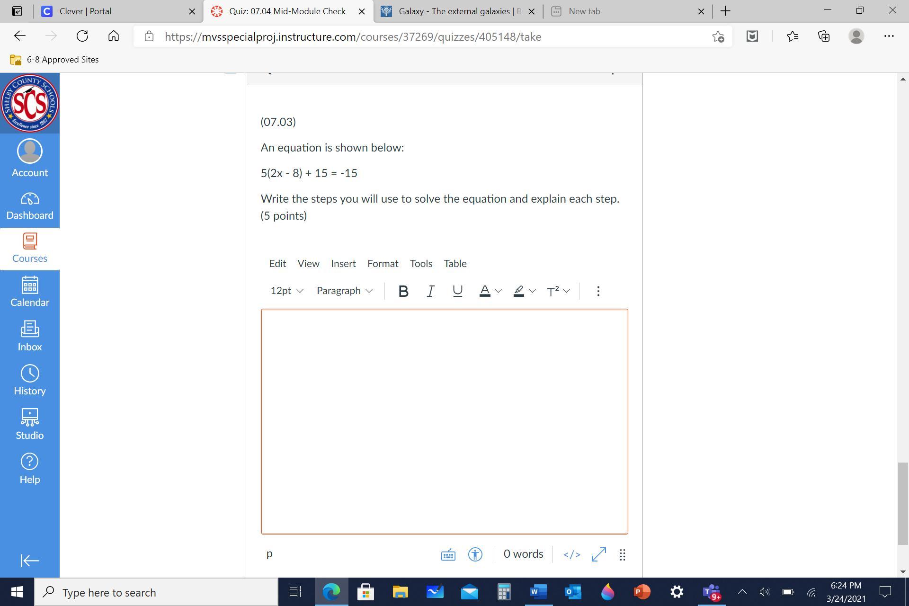Collapse the Canvas navigation sidebar
The image size is (909, 606).
click(29, 561)
